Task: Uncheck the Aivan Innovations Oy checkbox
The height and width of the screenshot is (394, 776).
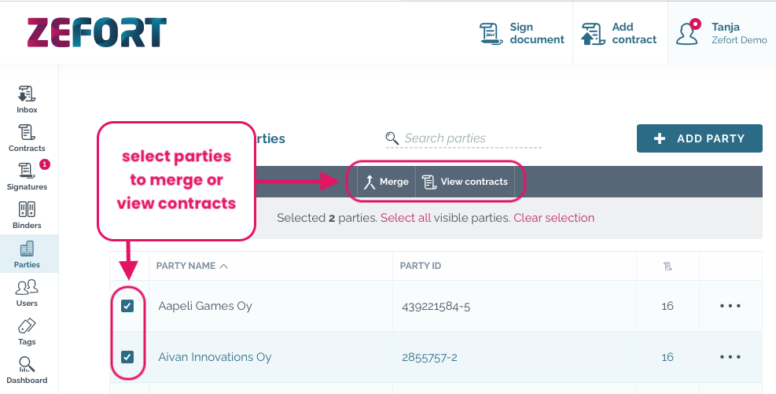Action: pos(127,357)
